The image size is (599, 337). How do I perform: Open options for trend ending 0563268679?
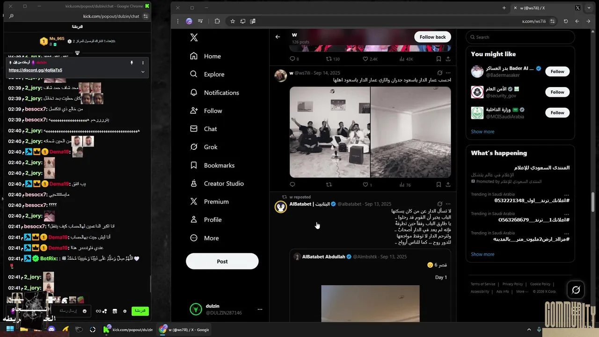[567, 214]
